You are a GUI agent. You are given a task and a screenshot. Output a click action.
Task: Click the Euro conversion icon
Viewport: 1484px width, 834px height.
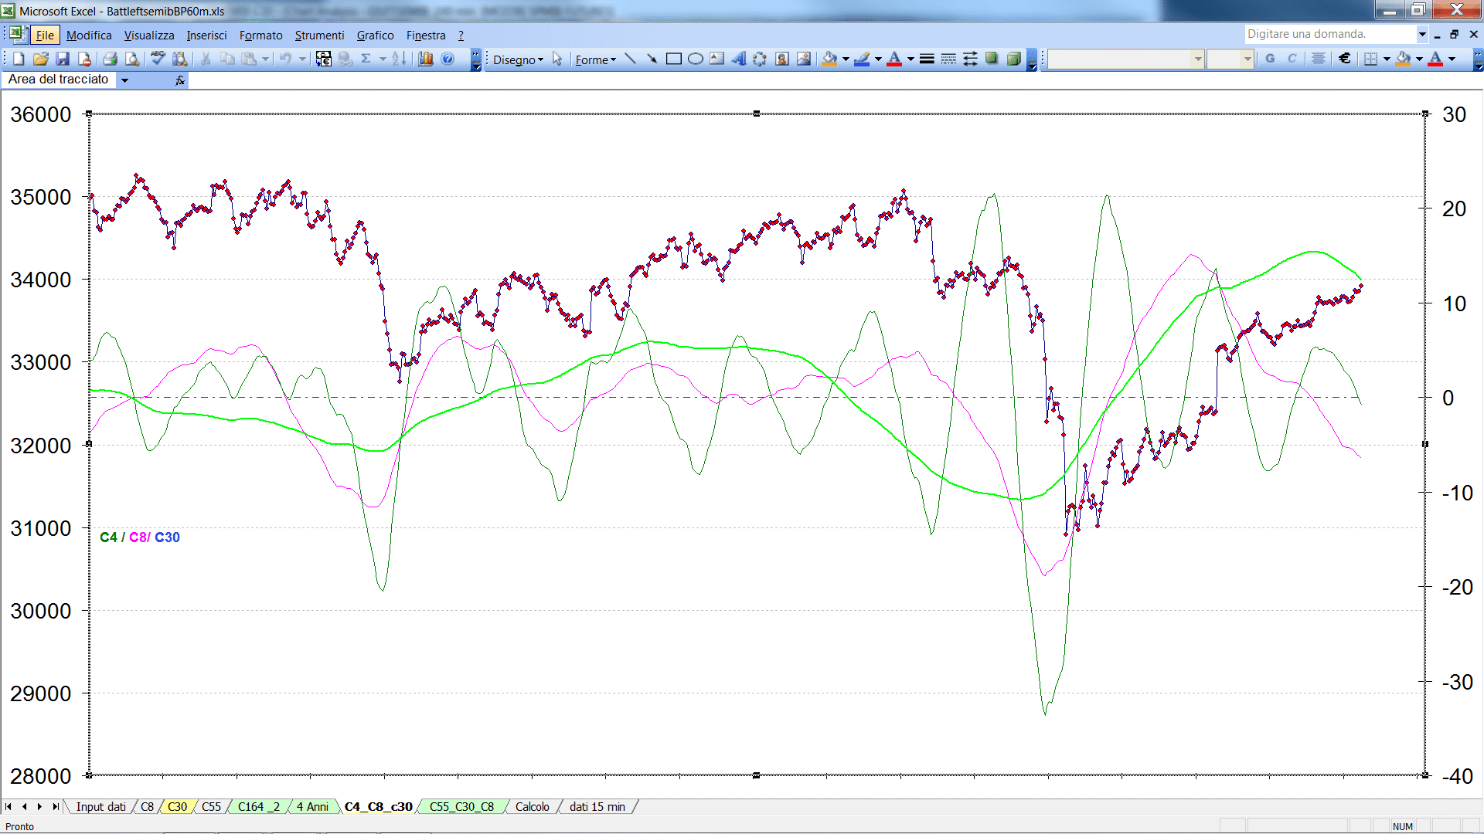point(324,59)
